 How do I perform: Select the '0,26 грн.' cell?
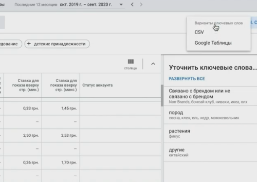click(x=22, y=163)
